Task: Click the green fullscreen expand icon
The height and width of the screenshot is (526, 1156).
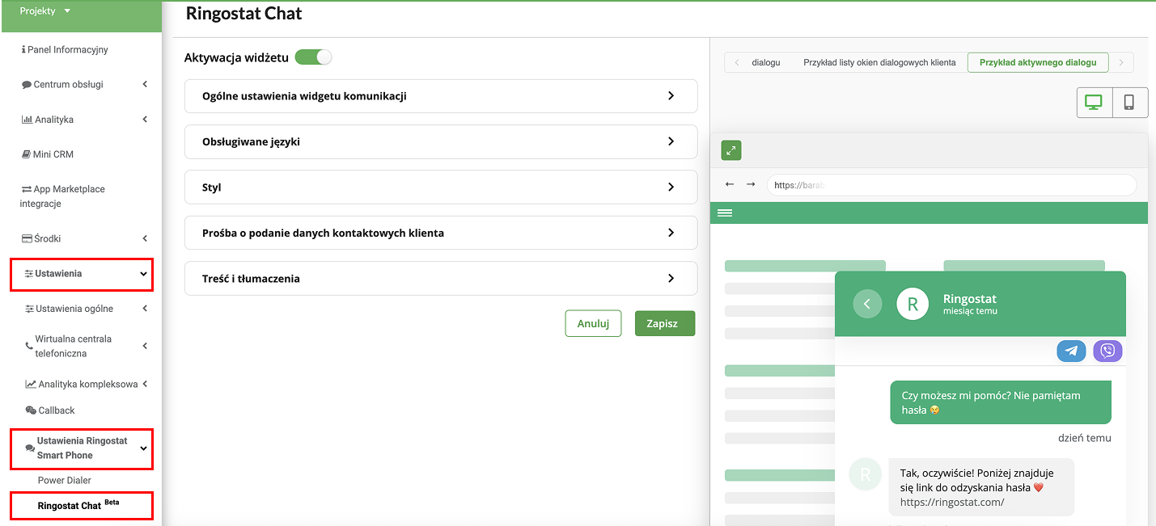Action: [x=731, y=150]
